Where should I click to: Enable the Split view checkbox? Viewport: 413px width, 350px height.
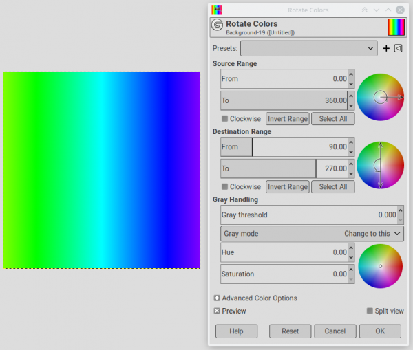[370, 311]
